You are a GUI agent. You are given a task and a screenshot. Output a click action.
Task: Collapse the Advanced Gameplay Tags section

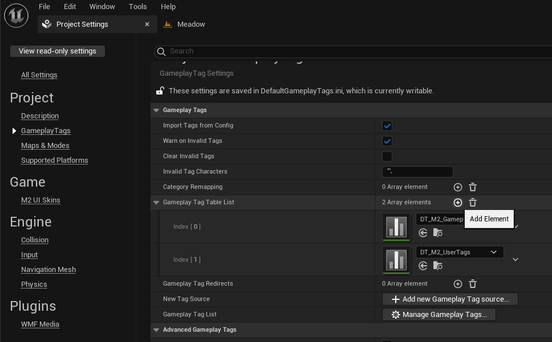pos(156,330)
